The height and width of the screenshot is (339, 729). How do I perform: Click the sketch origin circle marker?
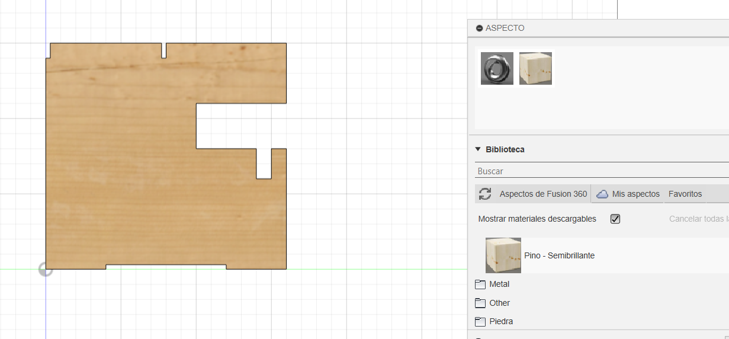(x=46, y=269)
